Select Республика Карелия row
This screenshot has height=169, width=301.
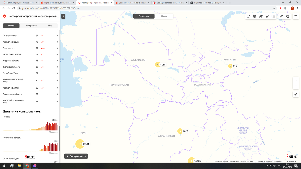(30, 54)
